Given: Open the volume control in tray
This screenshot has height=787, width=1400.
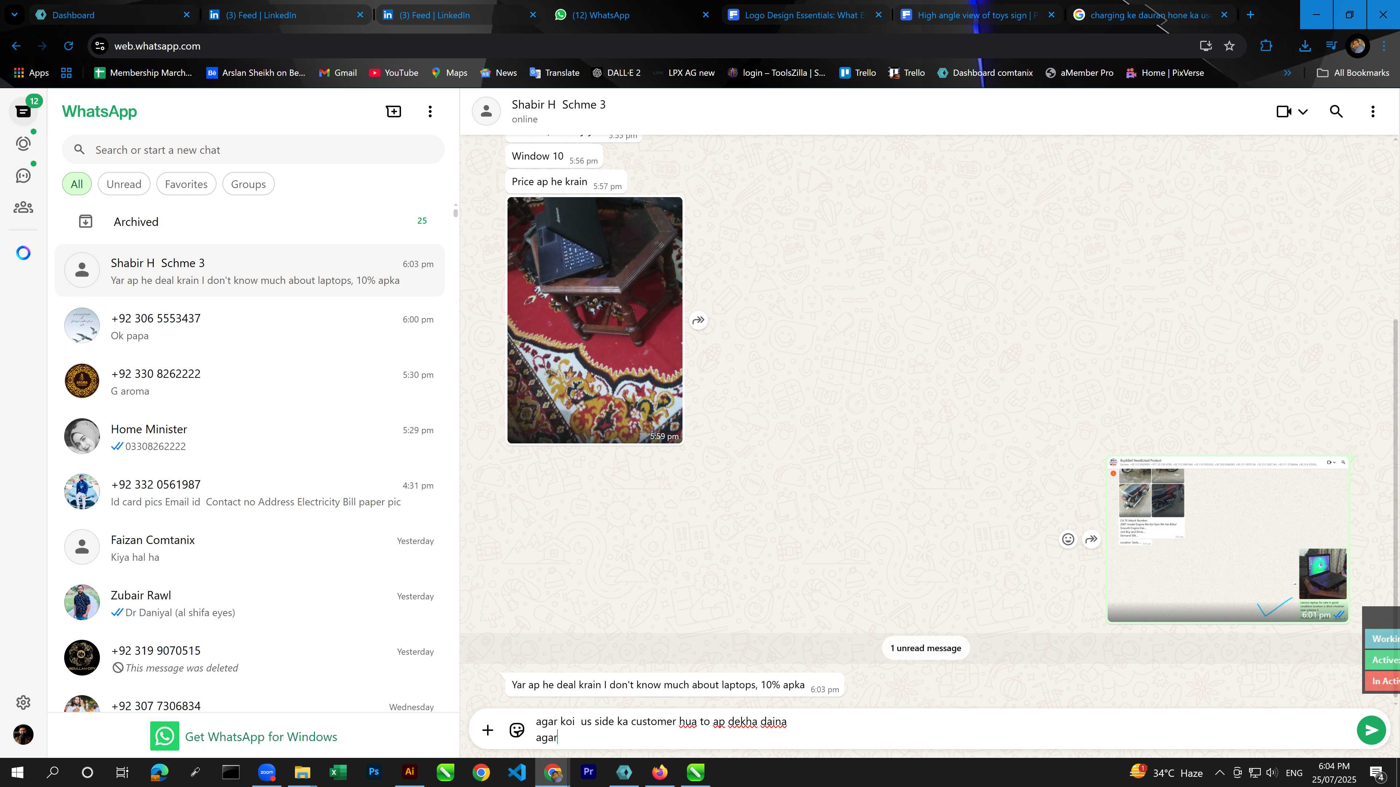Looking at the screenshot, I should click(1271, 772).
